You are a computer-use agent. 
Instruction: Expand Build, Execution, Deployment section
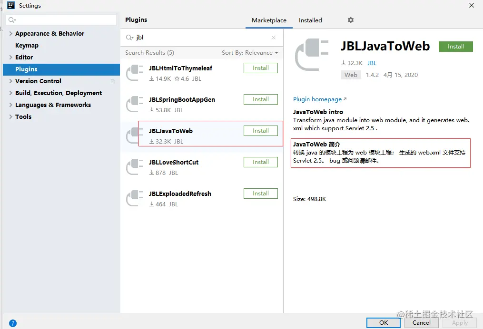point(11,93)
